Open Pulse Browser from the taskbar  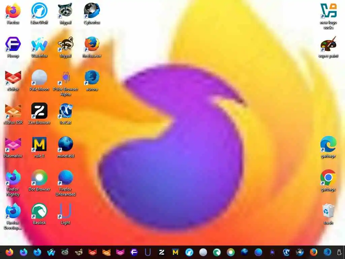pyautogui.click(x=272, y=252)
